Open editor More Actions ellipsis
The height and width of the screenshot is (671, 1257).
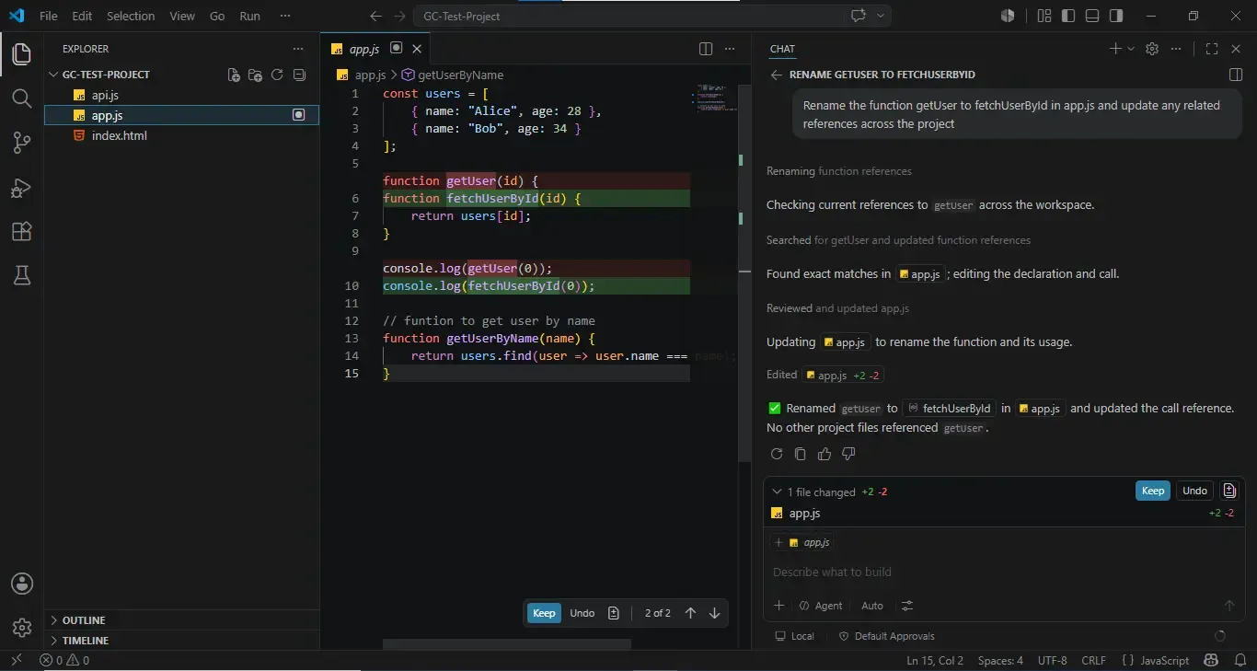tap(730, 49)
